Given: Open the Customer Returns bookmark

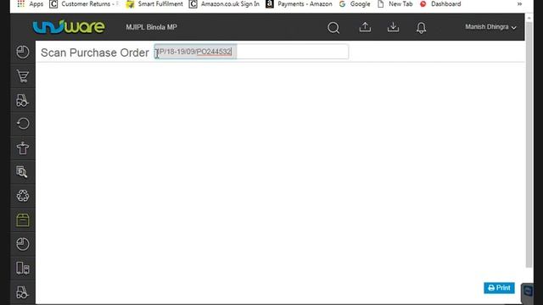Looking at the screenshot, I should pyautogui.click(x=84, y=3).
